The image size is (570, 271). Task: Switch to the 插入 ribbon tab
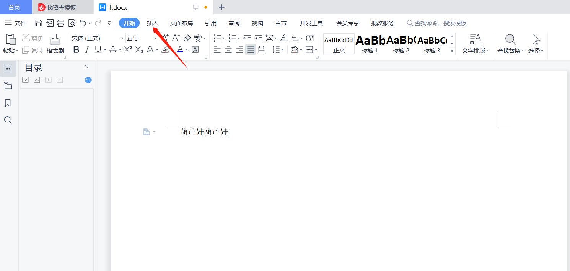[x=152, y=23]
